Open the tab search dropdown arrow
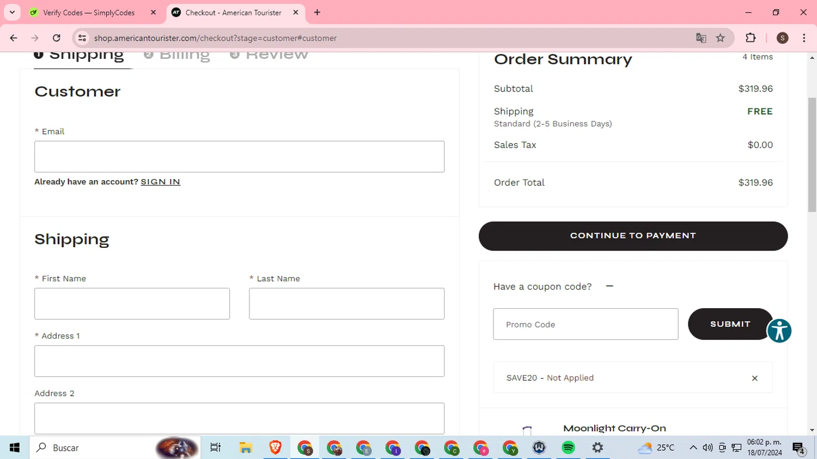Screen dimensions: 817x459 12,13
